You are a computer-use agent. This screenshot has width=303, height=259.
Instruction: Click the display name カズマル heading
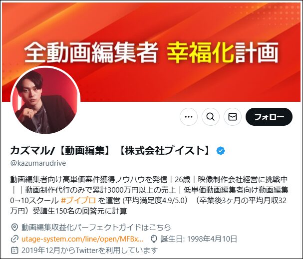point(110,151)
